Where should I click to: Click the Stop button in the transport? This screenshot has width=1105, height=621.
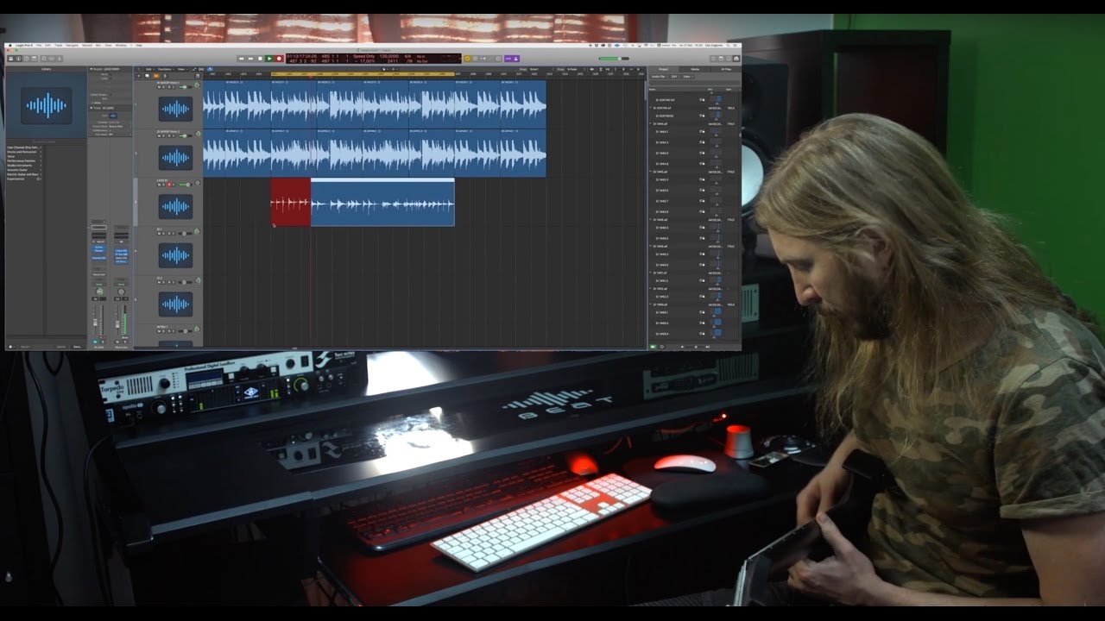point(260,59)
